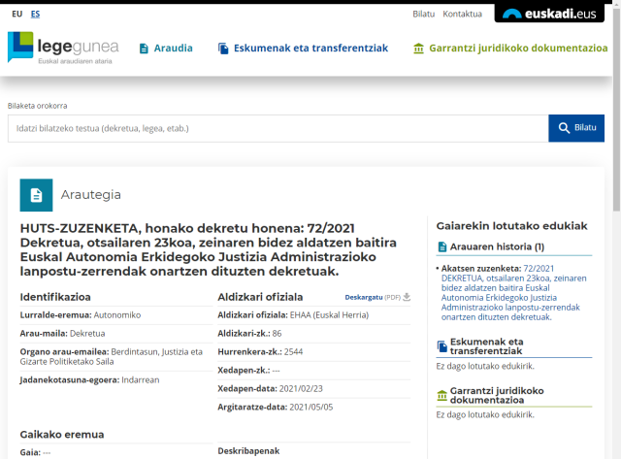
Task: Click the Araudia document icon
Action: [144, 49]
